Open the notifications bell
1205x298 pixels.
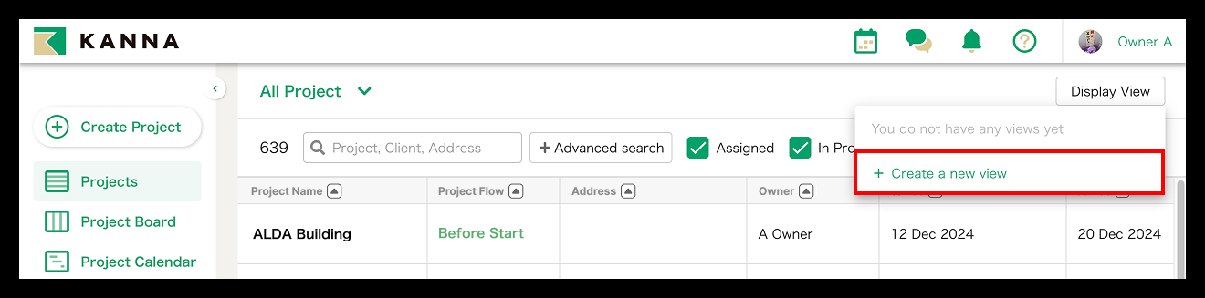pos(972,41)
